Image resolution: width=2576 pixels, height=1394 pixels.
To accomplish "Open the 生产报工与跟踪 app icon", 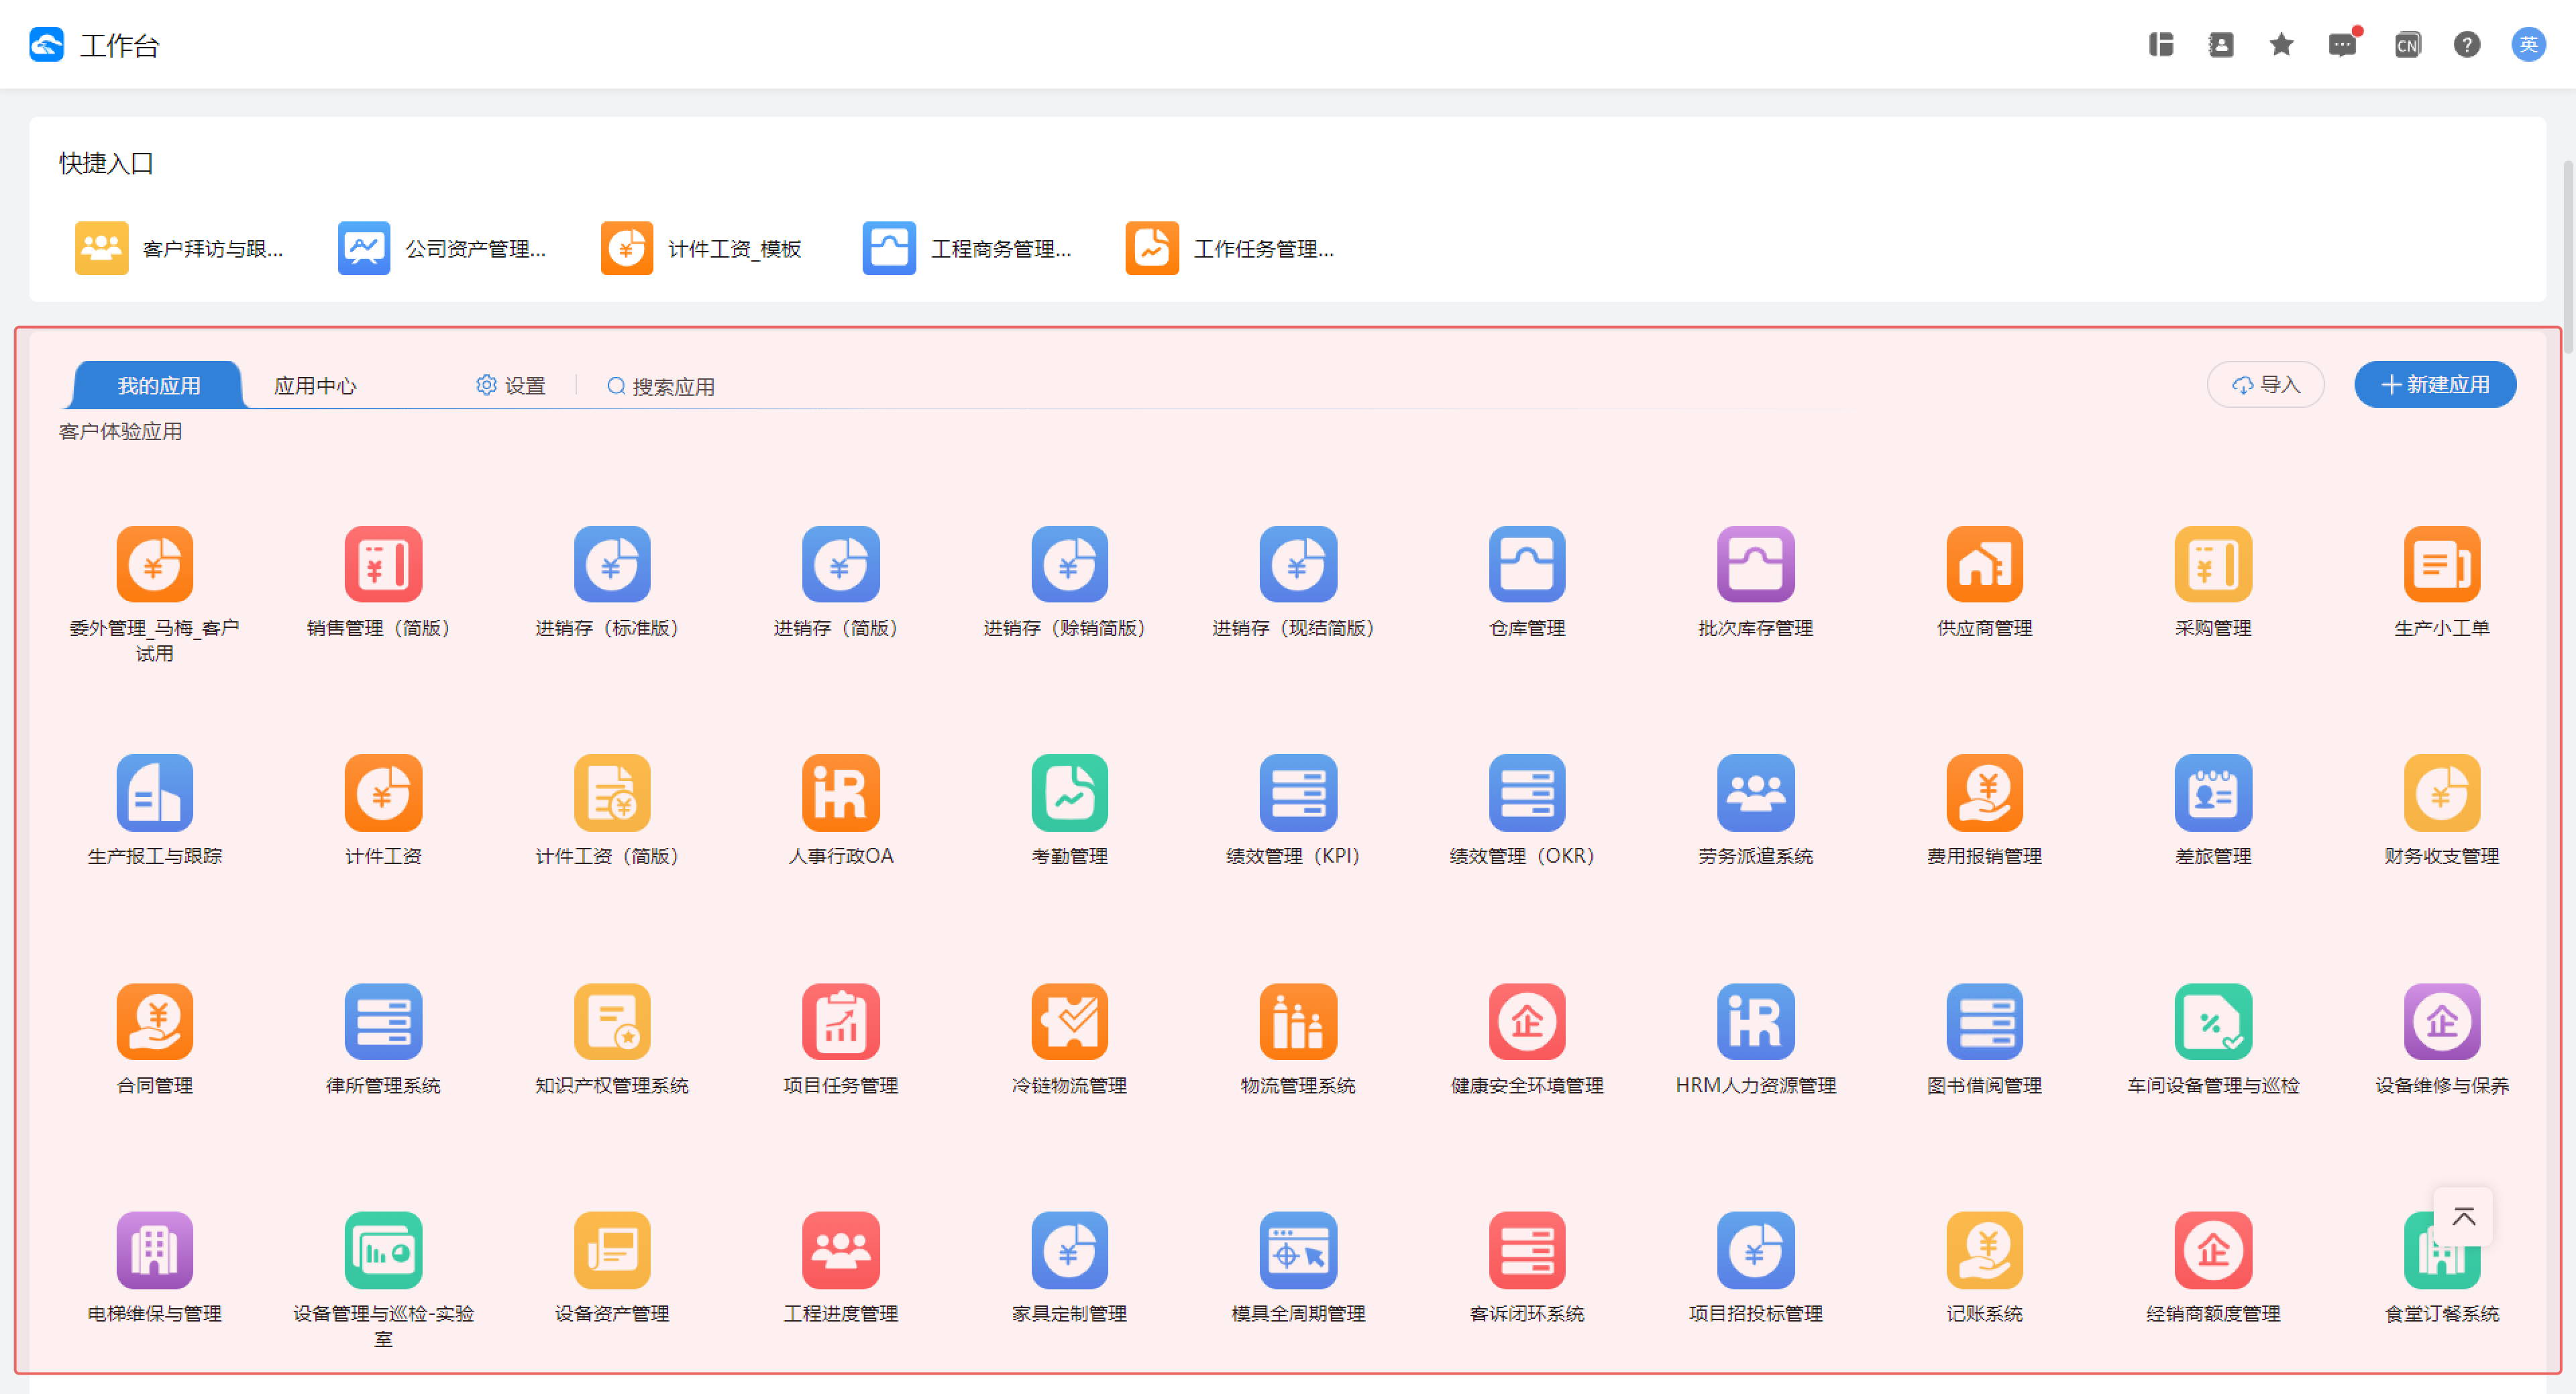I will [x=154, y=793].
